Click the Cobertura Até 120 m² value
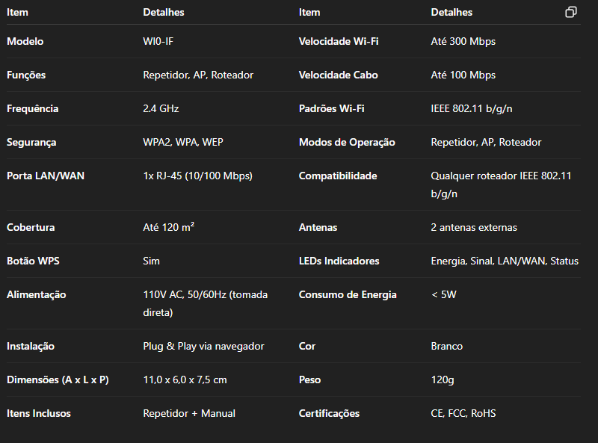This screenshot has width=598, height=443. tap(169, 227)
